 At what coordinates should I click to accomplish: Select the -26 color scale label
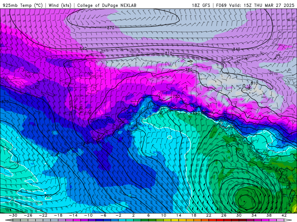(x=28, y=215)
